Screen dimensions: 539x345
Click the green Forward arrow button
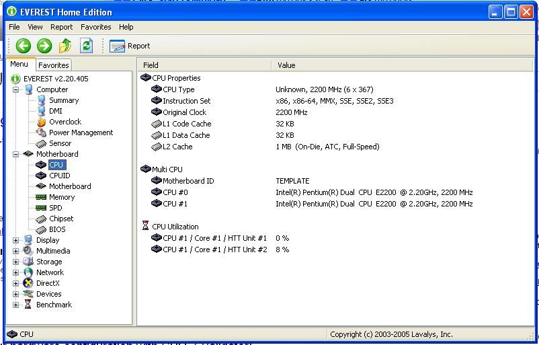[x=44, y=46]
